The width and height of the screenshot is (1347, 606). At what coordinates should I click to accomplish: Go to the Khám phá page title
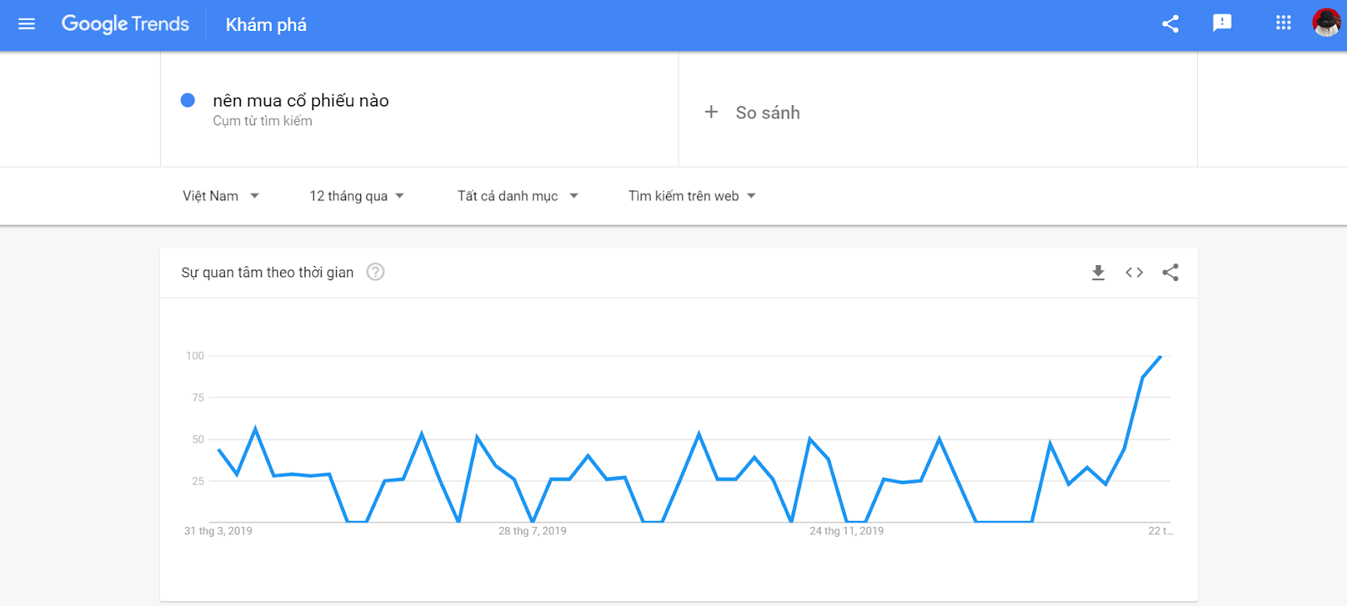pos(266,25)
